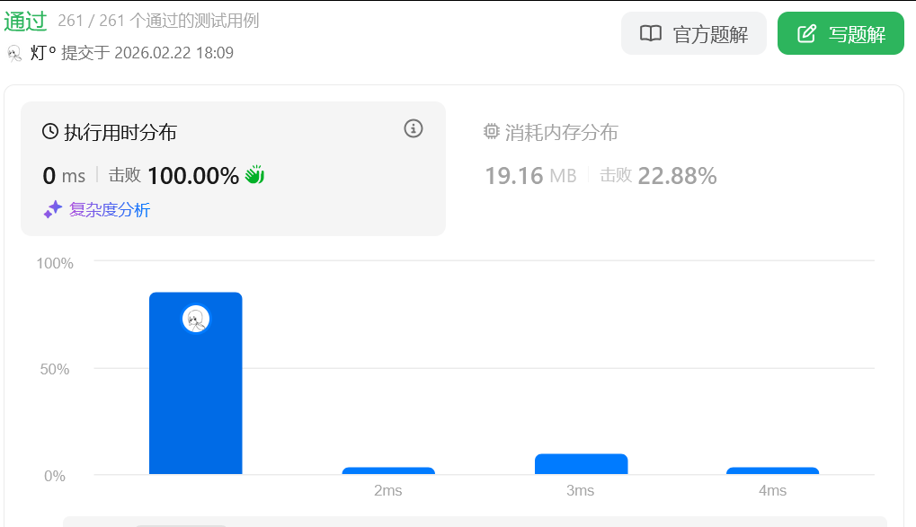Click the book icon beside 官方题解

coord(650,34)
